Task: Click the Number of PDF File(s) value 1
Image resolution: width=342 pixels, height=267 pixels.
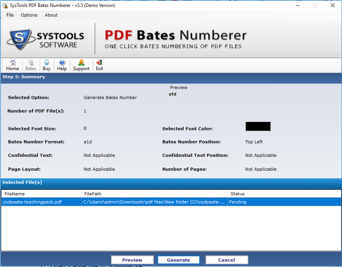Action: 85,111
